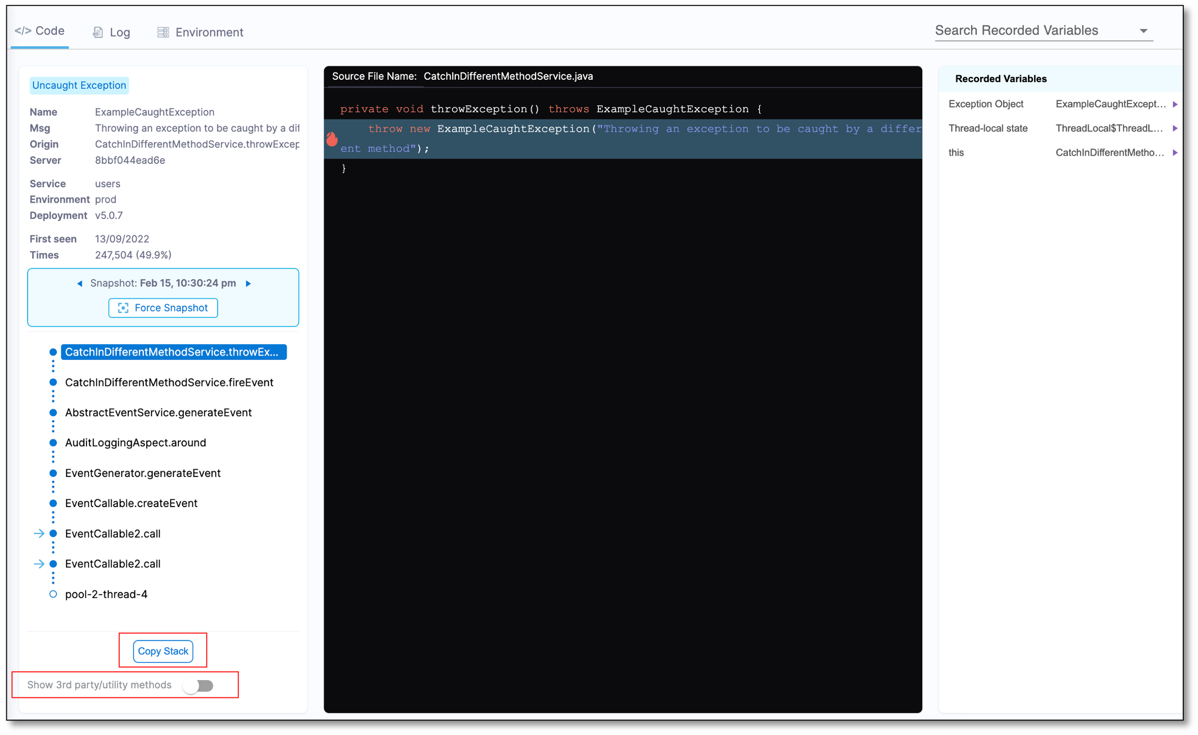
Task: Click the Copy Stack button
Action: coord(163,651)
